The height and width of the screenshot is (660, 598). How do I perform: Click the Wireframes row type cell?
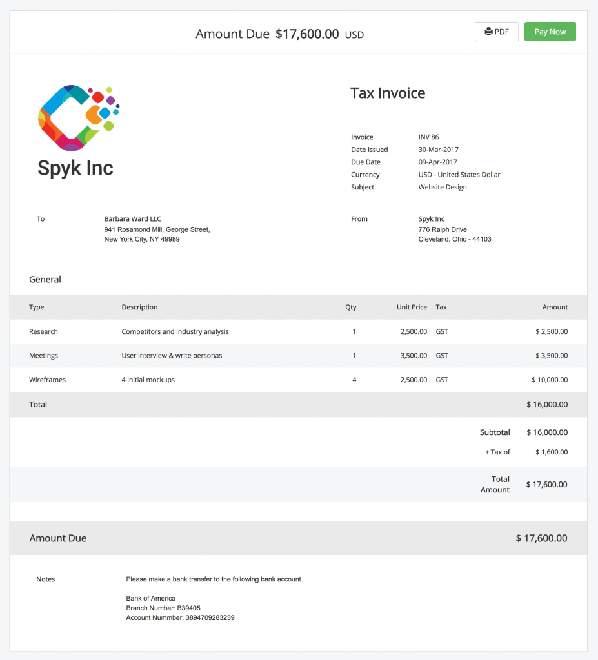pos(47,380)
